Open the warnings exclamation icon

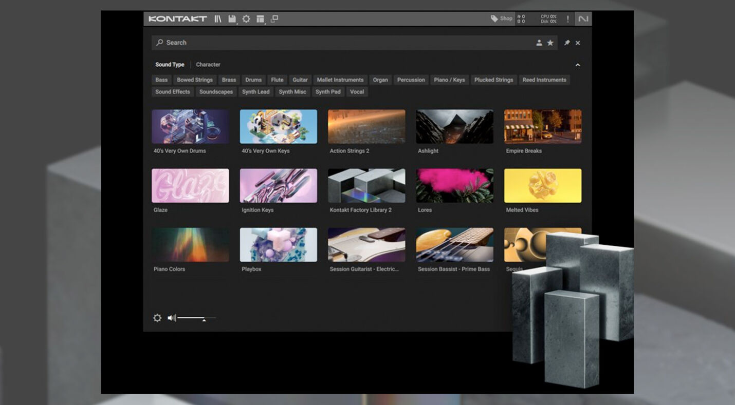(x=567, y=18)
